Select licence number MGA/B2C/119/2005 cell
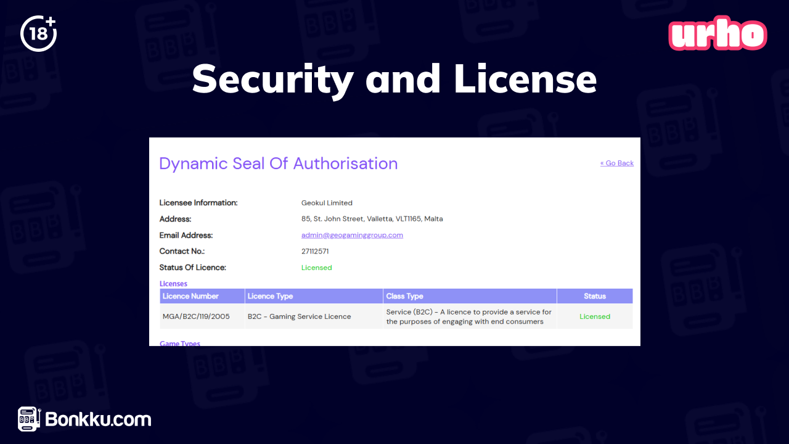This screenshot has height=444, width=789. [202, 316]
